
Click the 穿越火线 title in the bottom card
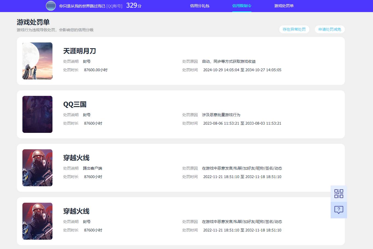[x=77, y=211]
